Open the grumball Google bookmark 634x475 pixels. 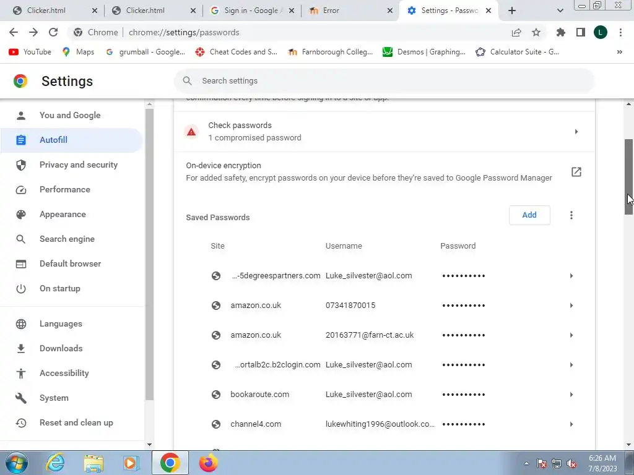click(145, 52)
